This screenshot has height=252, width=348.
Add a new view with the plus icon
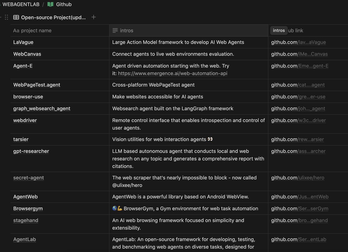click(93, 17)
